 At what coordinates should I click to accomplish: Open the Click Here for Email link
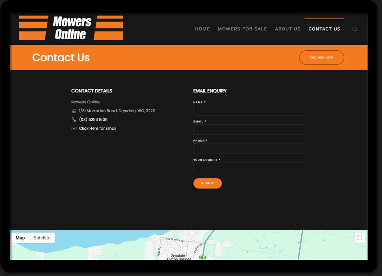click(97, 129)
